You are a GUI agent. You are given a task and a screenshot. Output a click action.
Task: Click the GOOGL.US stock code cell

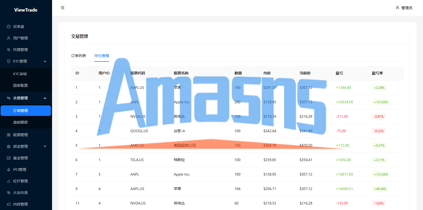(139, 131)
